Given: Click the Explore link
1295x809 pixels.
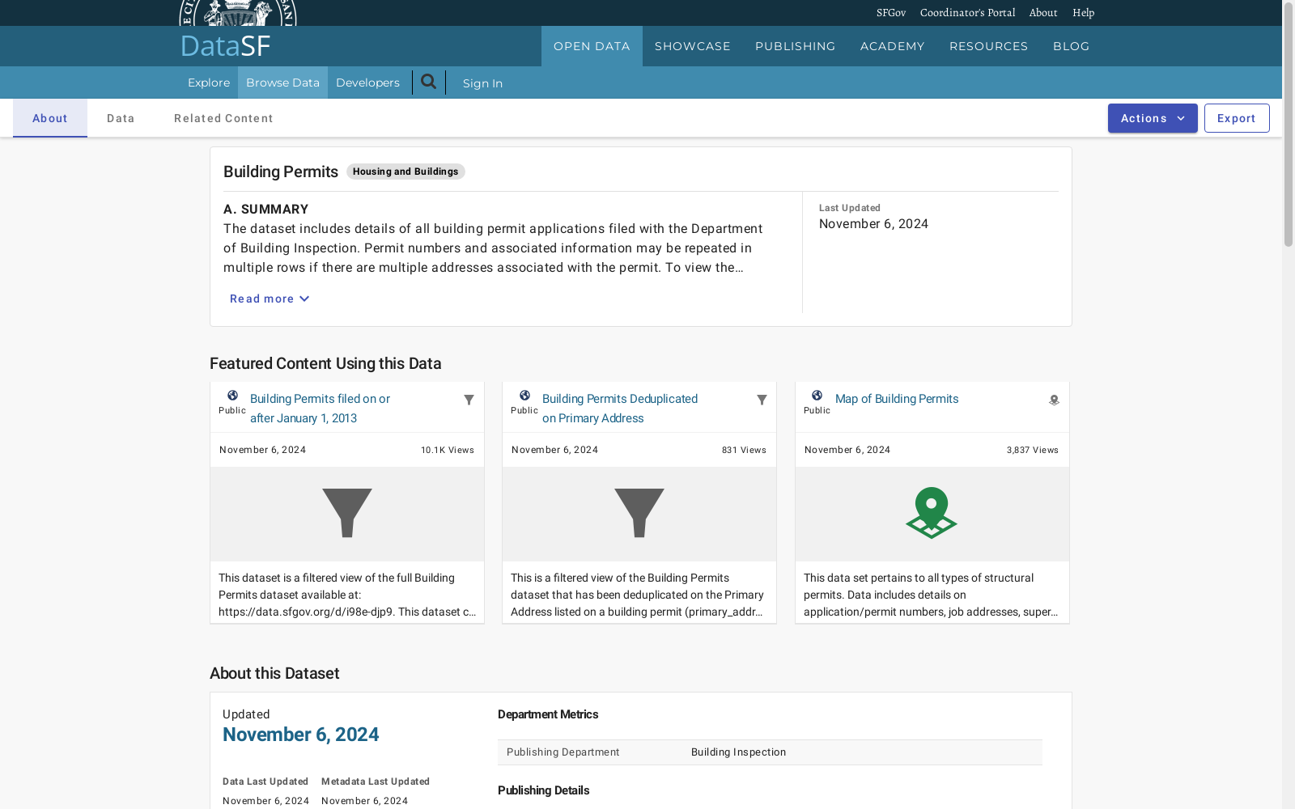Looking at the screenshot, I should pyautogui.click(x=209, y=83).
